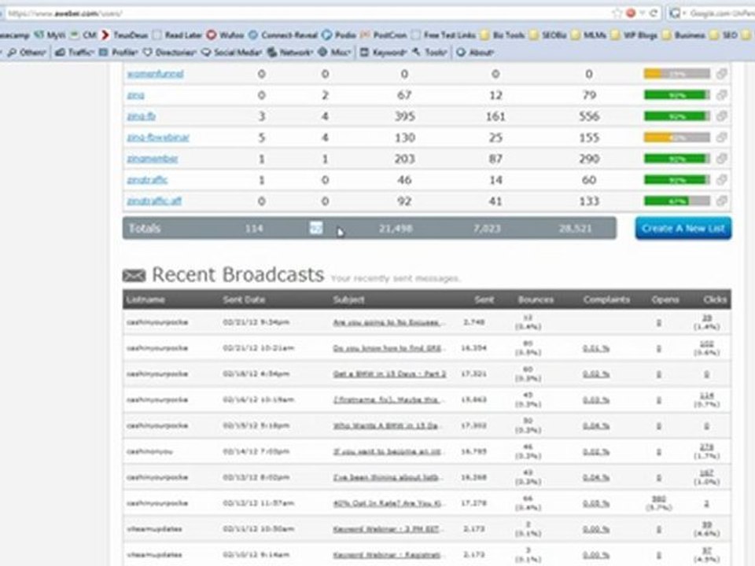The width and height of the screenshot is (755, 566).
Task: Click the Google search field
Action: coord(721,13)
